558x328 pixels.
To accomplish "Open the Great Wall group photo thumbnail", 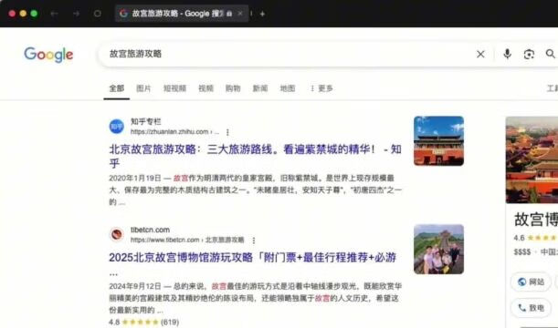I will tap(438, 250).
